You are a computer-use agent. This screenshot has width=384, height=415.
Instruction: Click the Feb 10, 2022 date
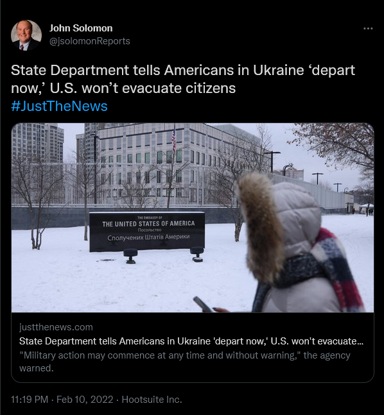[x=85, y=399]
